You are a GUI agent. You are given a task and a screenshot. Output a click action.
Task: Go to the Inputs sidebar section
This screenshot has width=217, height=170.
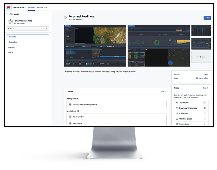pyautogui.click(x=11, y=52)
